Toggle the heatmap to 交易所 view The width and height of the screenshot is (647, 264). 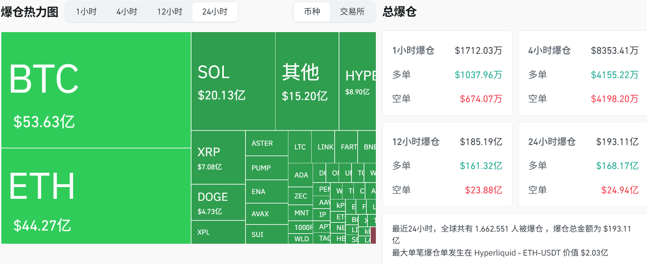352,12
